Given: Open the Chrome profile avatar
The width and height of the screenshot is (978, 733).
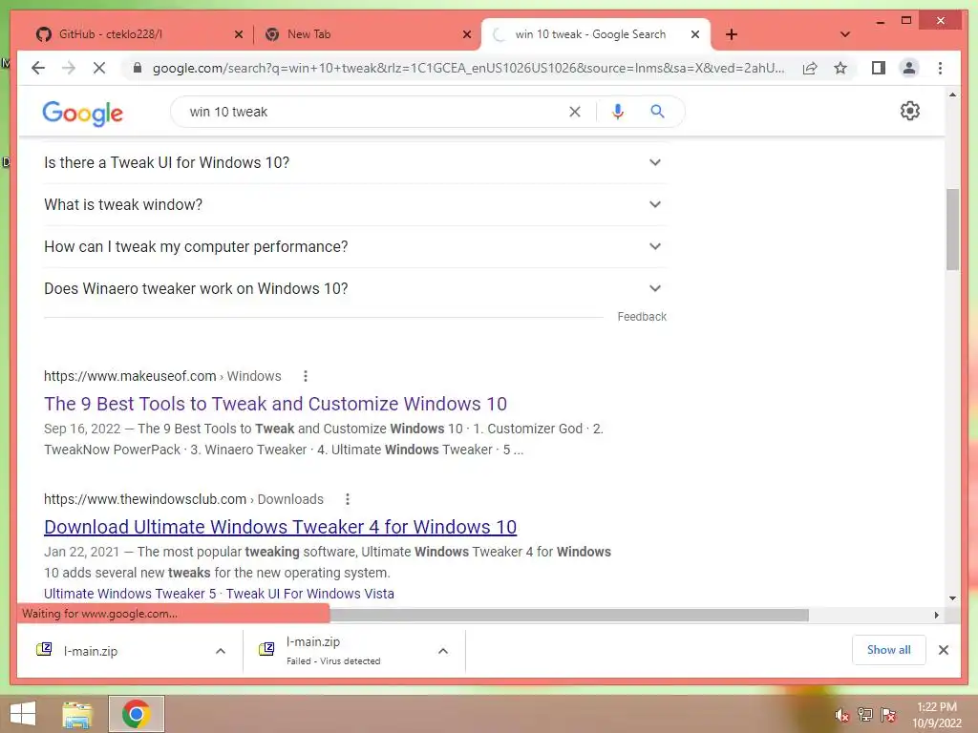Looking at the screenshot, I should pos(909,68).
